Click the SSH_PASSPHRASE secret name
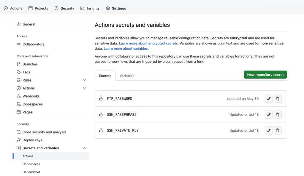 click(121, 114)
